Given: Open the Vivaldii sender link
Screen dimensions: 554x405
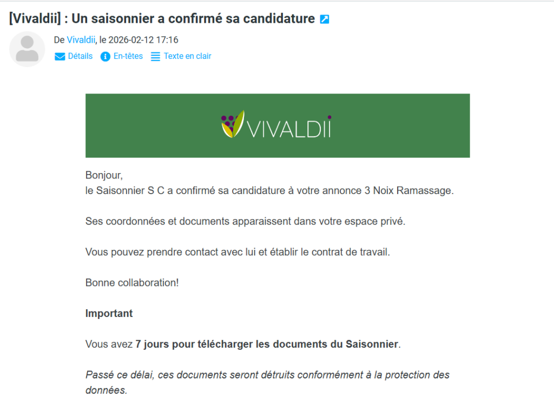Looking at the screenshot, I should coord(81,40).
